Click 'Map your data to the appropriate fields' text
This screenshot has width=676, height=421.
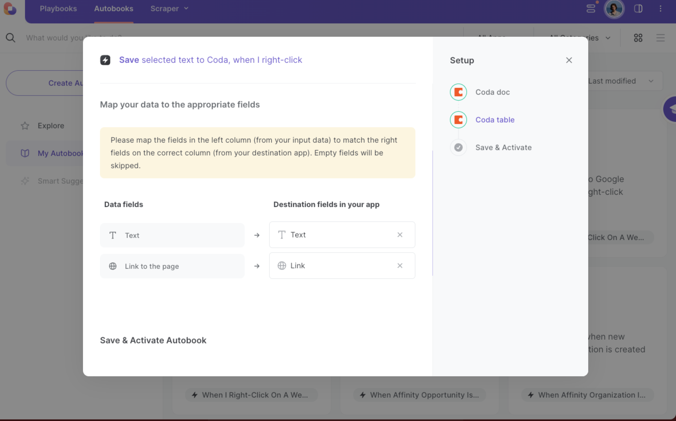(x=180, y=104)
